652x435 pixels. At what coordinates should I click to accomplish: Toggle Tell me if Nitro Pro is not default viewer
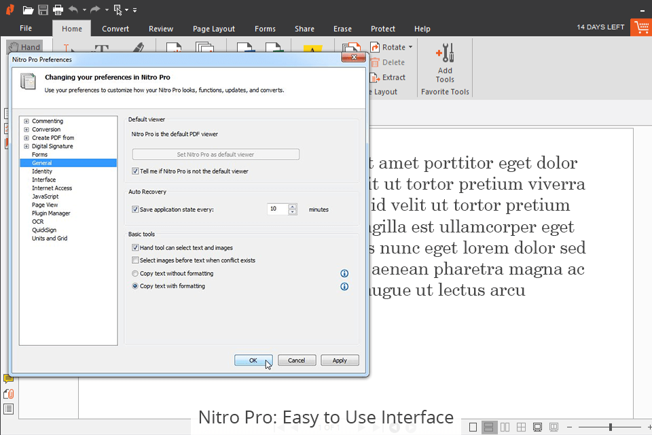pos(135,171)
